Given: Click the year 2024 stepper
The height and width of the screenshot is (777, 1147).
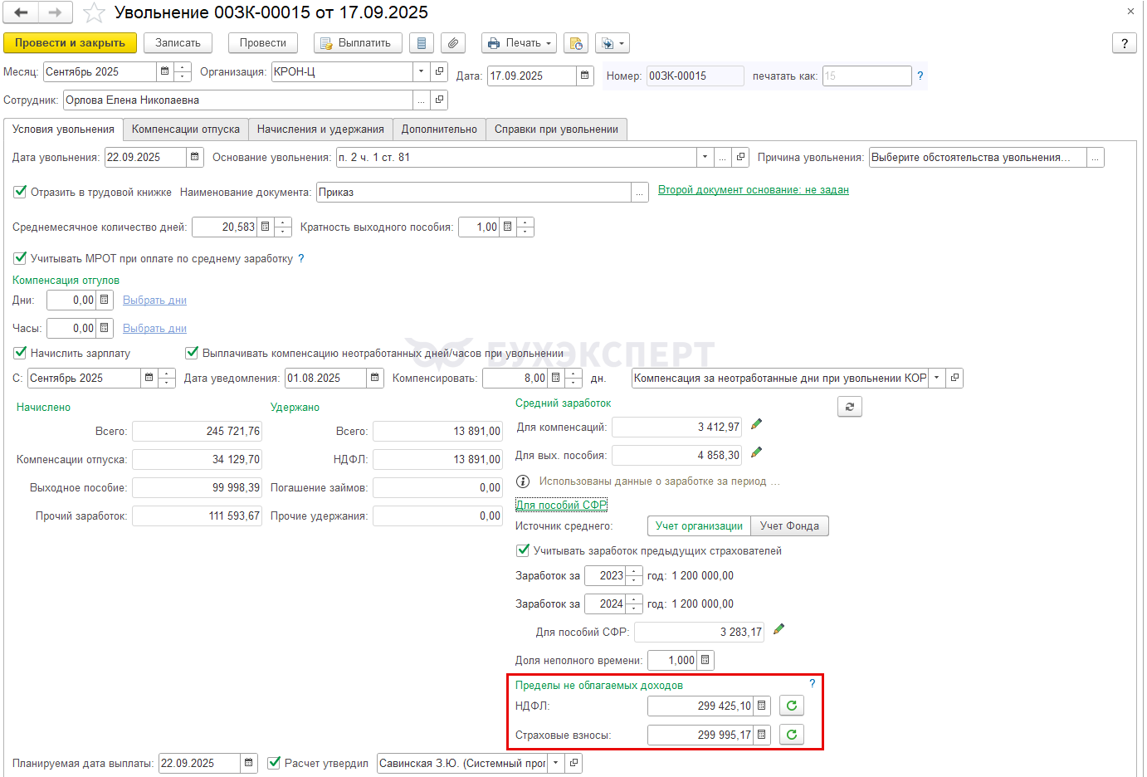Looking at the screenshot, I should pos(634,604).
